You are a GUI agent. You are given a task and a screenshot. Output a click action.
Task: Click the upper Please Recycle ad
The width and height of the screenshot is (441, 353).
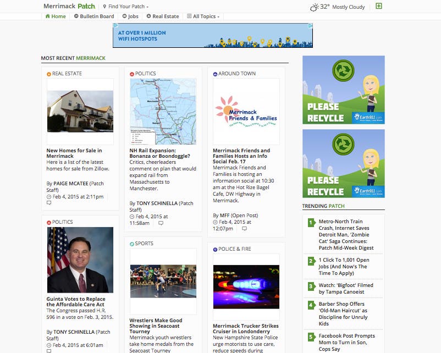click(x=344, y=90)
